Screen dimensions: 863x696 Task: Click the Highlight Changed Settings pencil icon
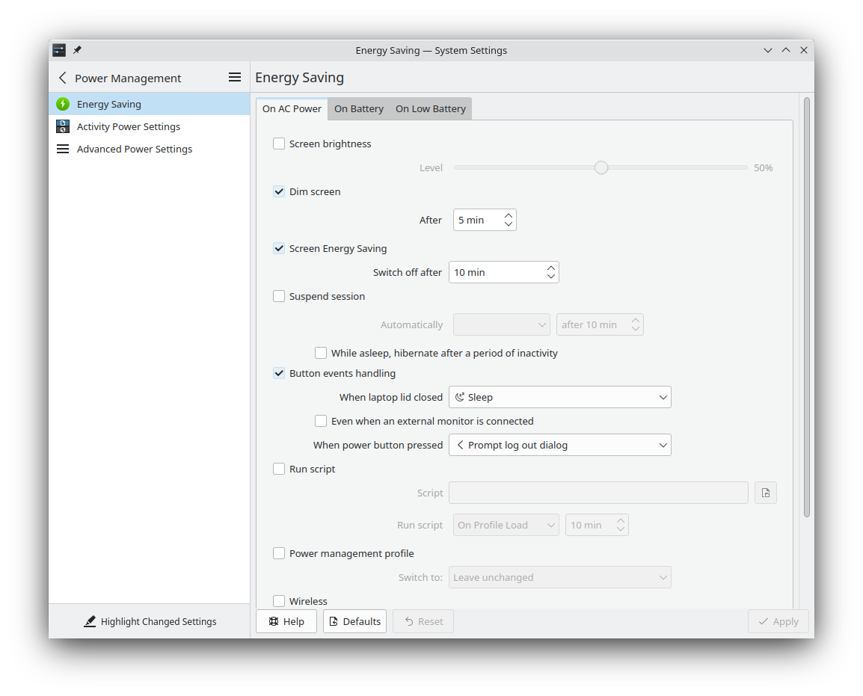tap(90, 622)
